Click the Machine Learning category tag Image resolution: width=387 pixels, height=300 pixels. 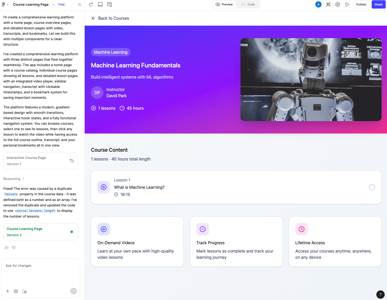[111, 52]
